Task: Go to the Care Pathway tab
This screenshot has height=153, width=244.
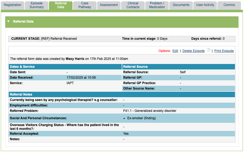Action: click(x=85, y=5)
